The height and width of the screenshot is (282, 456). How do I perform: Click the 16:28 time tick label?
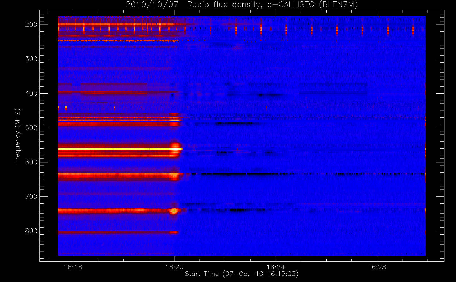point(377,267)
